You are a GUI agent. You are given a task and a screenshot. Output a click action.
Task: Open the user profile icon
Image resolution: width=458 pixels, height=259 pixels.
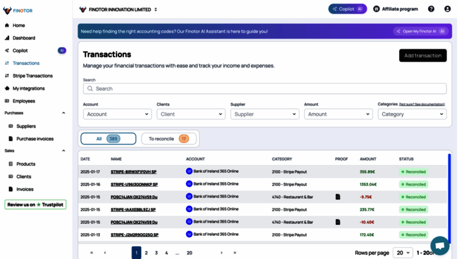coord(447,9)
